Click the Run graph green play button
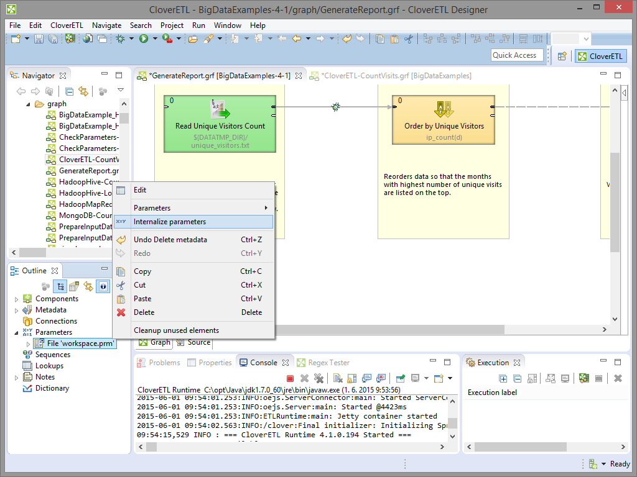This screenshot has width=637, height=477. 143,39
